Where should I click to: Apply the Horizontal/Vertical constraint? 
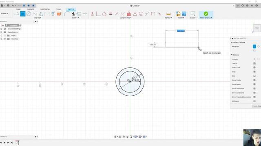pyautogui.click(x=93, y=14)
